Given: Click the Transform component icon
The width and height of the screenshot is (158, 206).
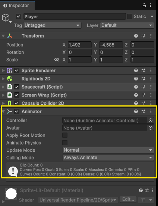Looking at the screenshot, I should click(10, 36).
